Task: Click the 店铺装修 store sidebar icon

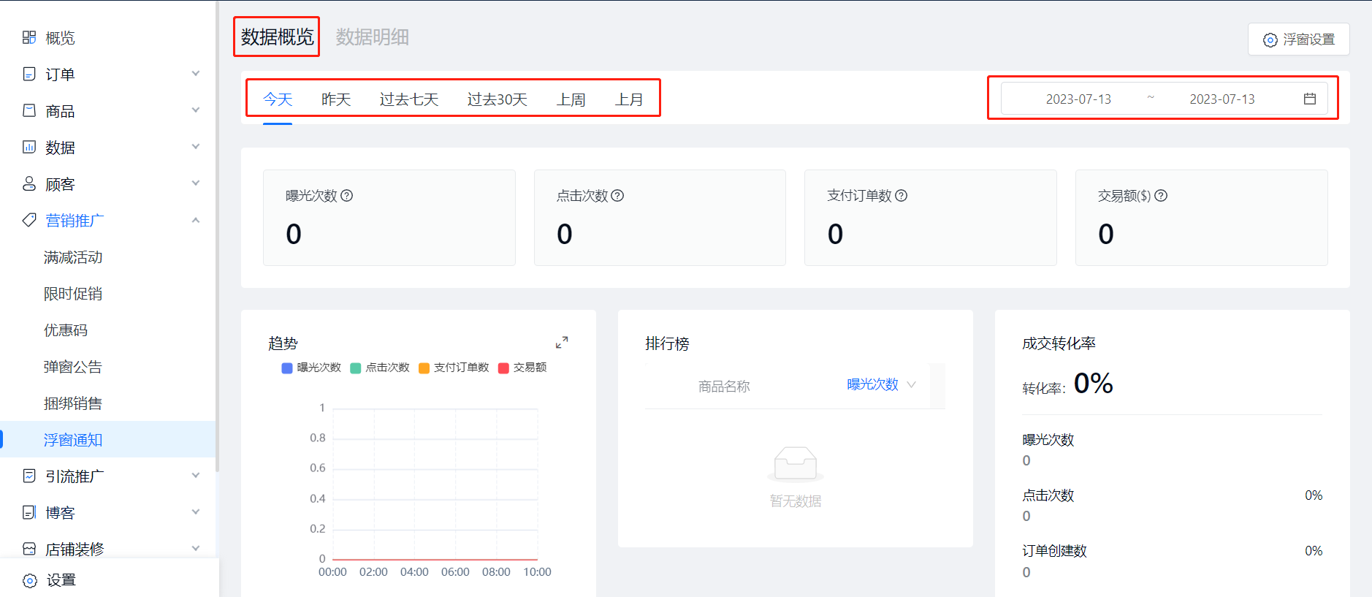Action: pos(29,549)
